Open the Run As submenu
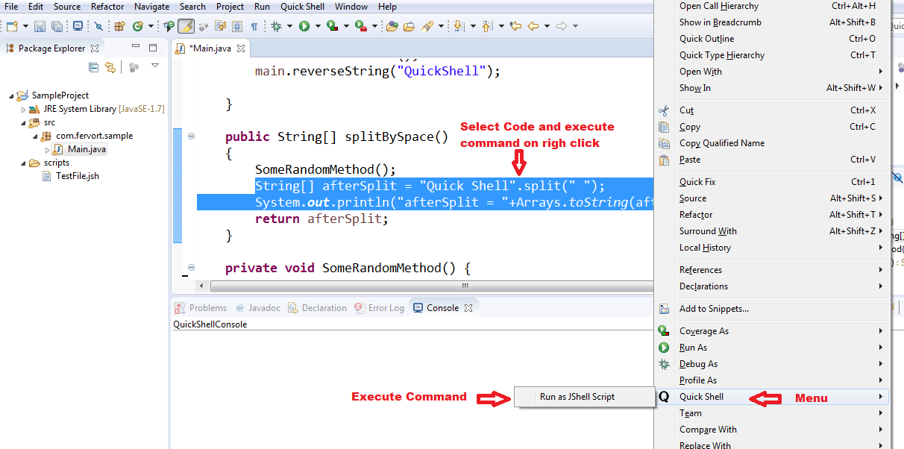 (771, 348)
